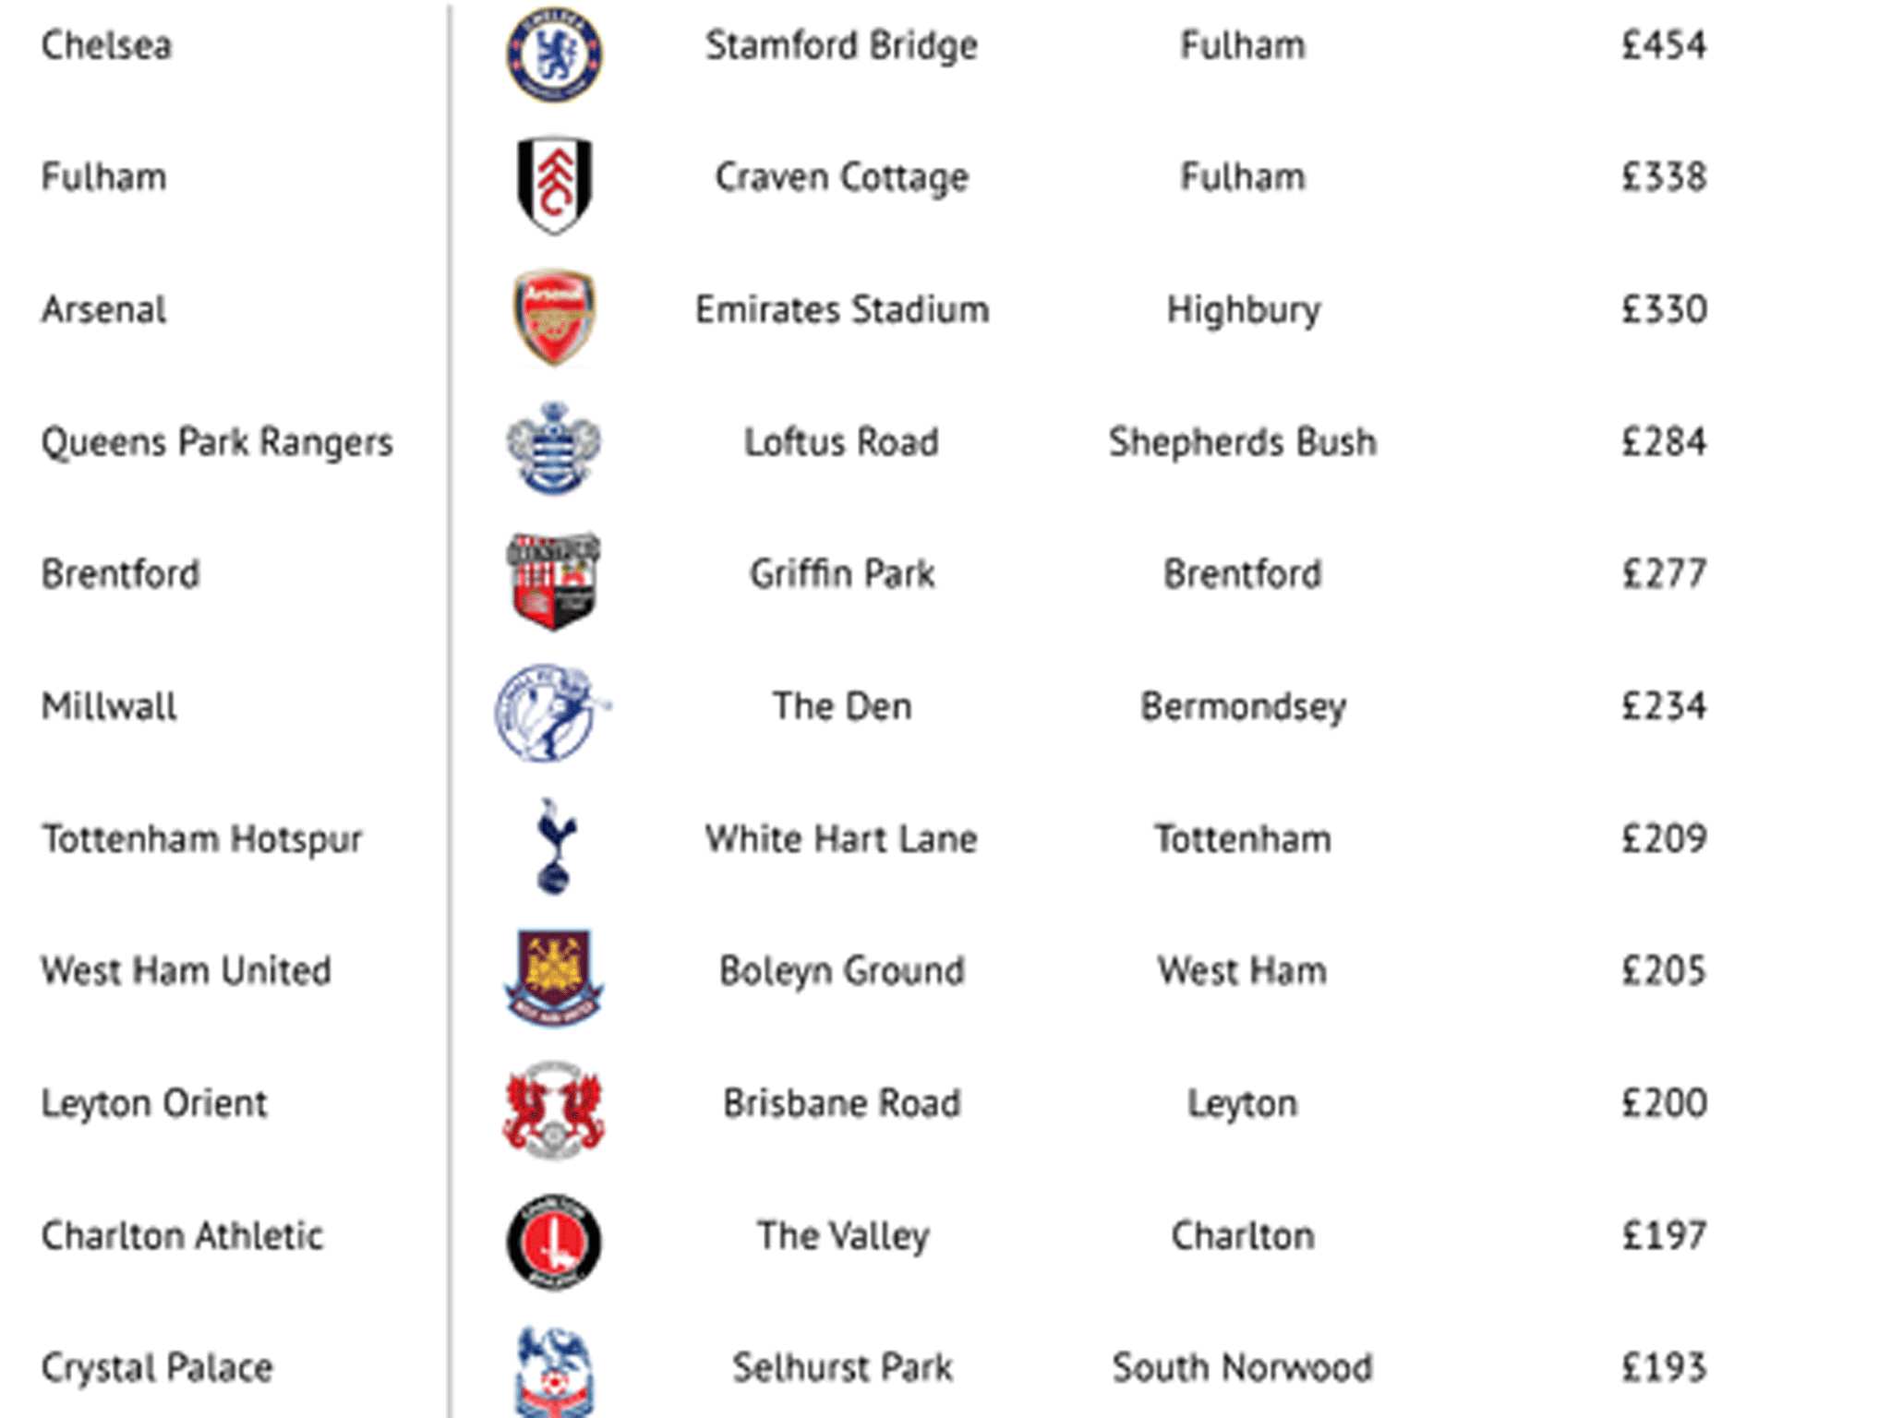Click the Chelsea club crest

(554, 54)
